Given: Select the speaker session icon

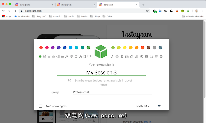Looking at the screenshot, I should (85, 56).
